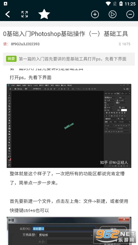Select the Crop tool in Photoshop's toolbar

9,106
